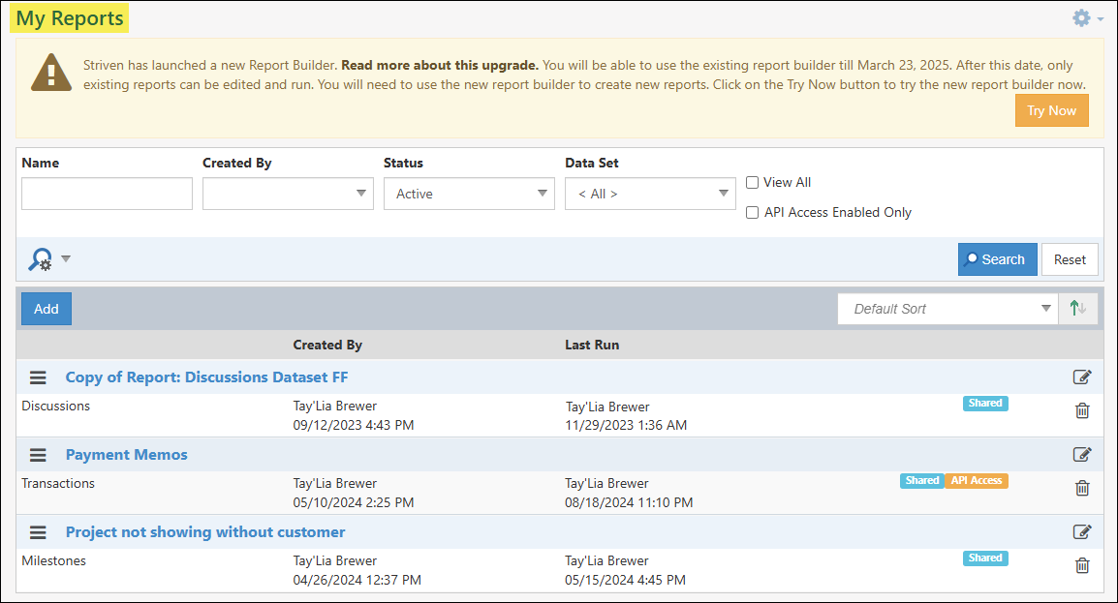
Task: Click inside the Name search field
Action: pyautogui.click(x=107, y=194)
